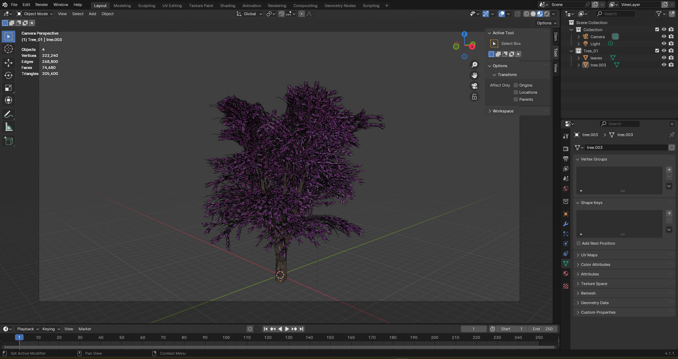
Task: Hide Camera in viewport via eye icon
Action: point(664,36)
